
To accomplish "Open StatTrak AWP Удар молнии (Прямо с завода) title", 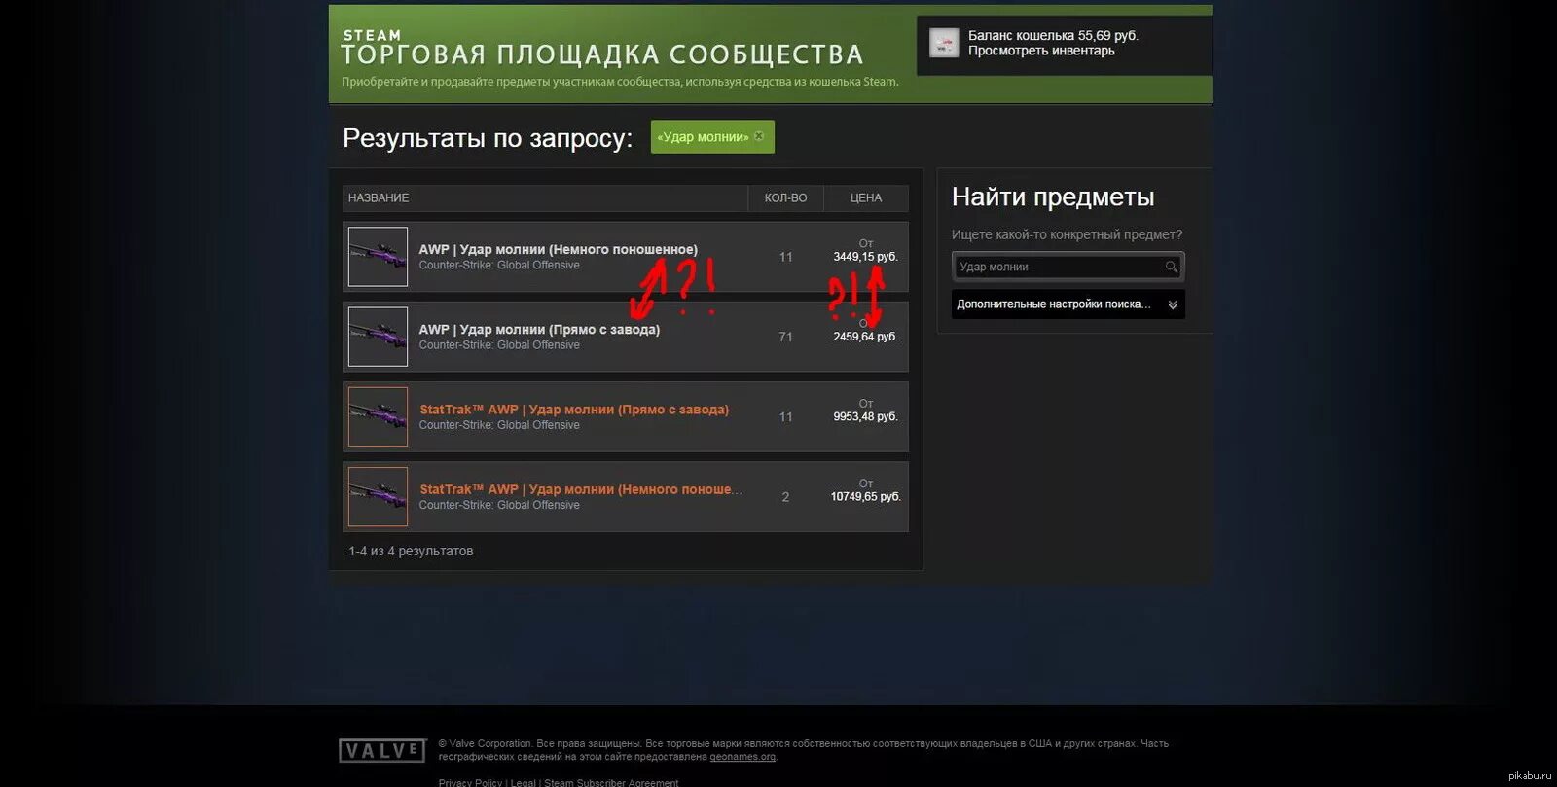I will pyautogui.click(x=574, y=410).
